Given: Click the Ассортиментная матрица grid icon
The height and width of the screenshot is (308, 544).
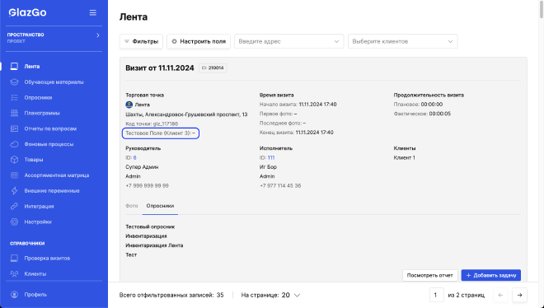Looking at the screenshot, I should pyautogui.click(x=14, y=175).
